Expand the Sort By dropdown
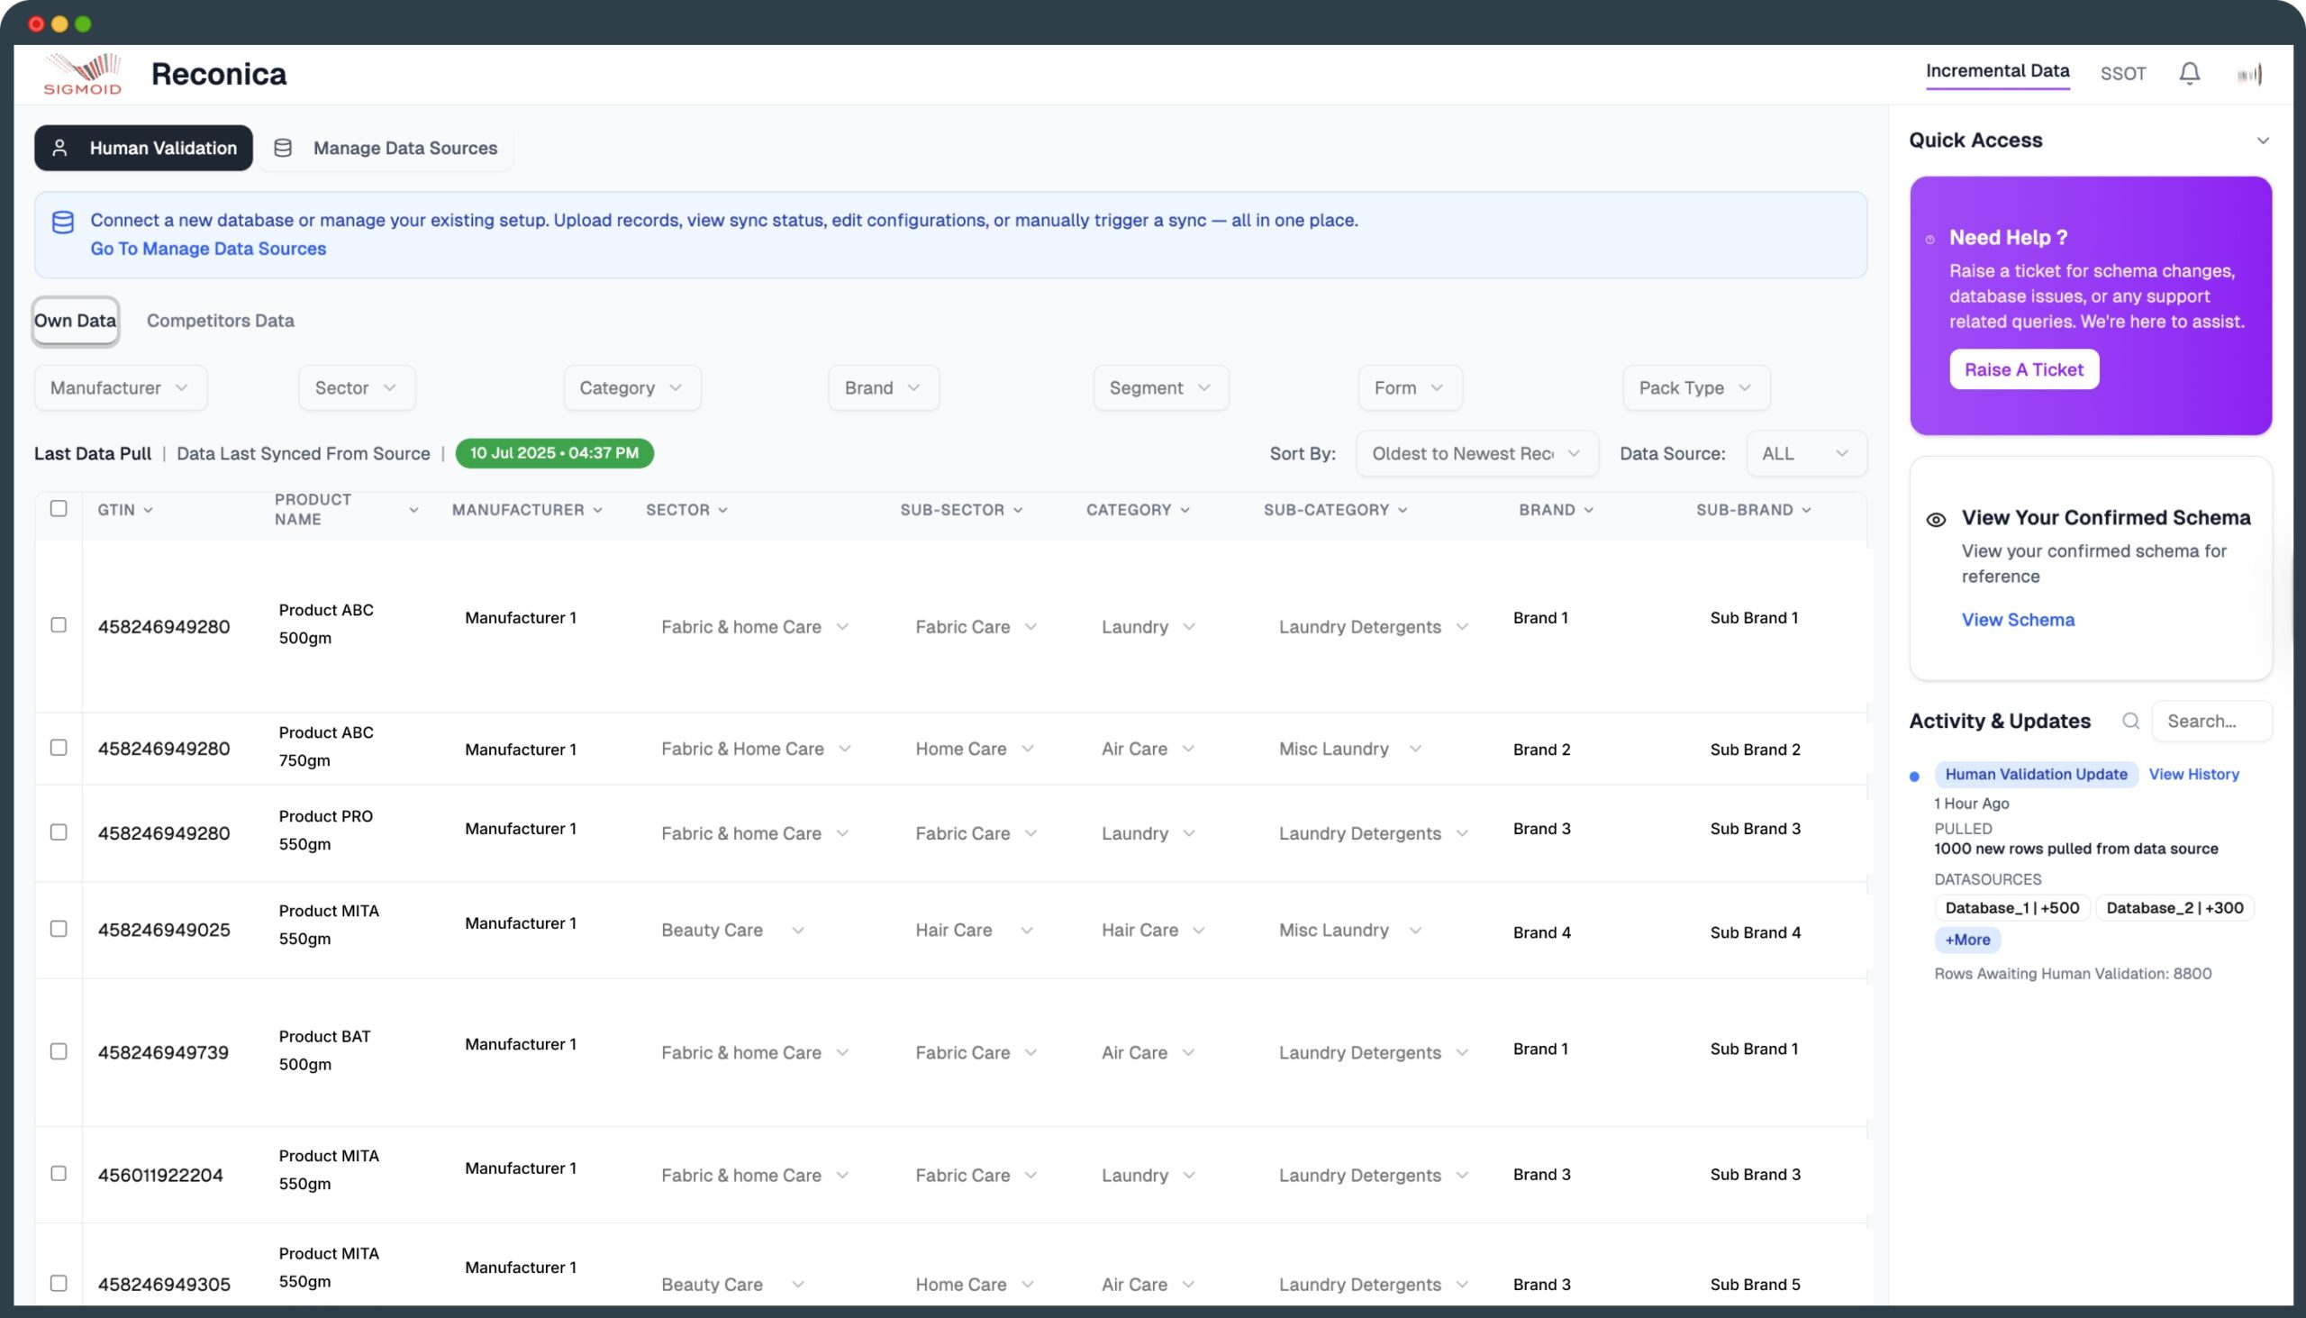The height and width of the screenshot is (1318, 2306). click(1476, 453)
